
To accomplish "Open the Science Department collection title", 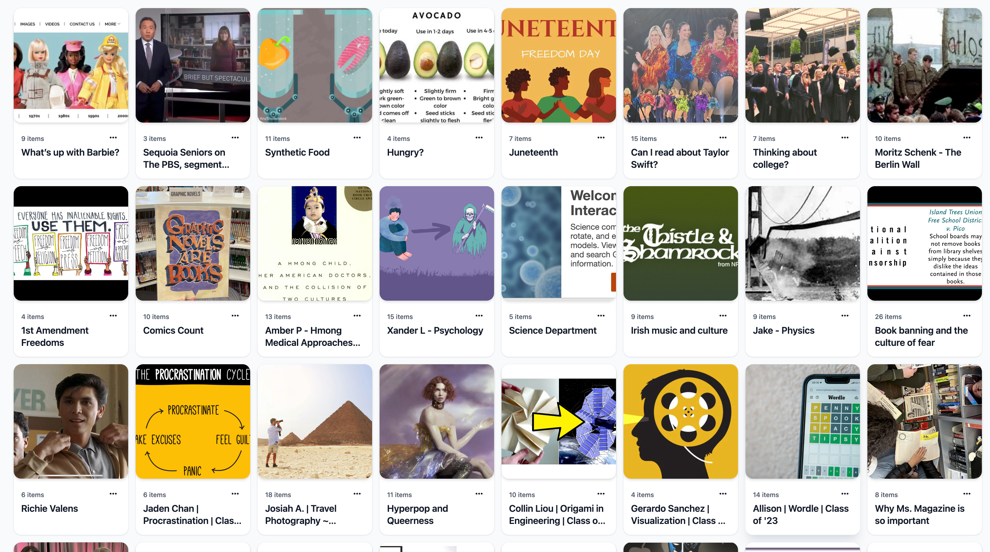I will click(x=553, y=331).
